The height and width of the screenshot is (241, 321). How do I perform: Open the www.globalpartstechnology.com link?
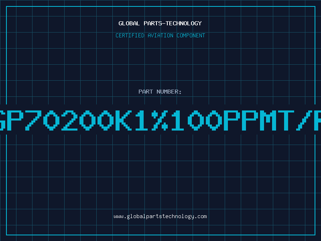160,216
